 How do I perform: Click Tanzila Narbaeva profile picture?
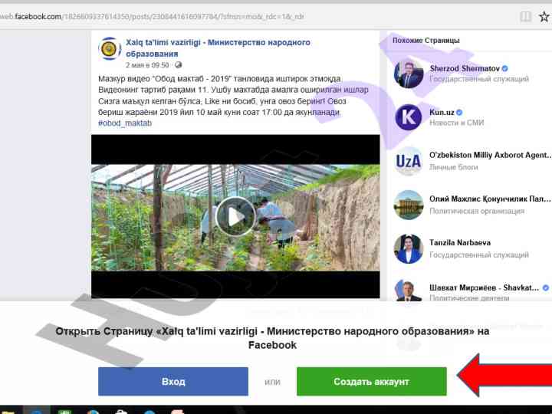point(409,248)
